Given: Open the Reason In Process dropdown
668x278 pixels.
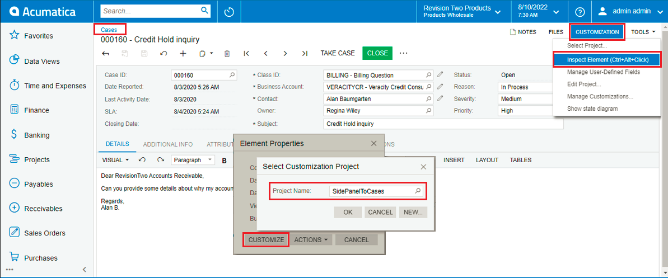Looking at the screenshot, I should pyautogui.click(x=525, y=87).
